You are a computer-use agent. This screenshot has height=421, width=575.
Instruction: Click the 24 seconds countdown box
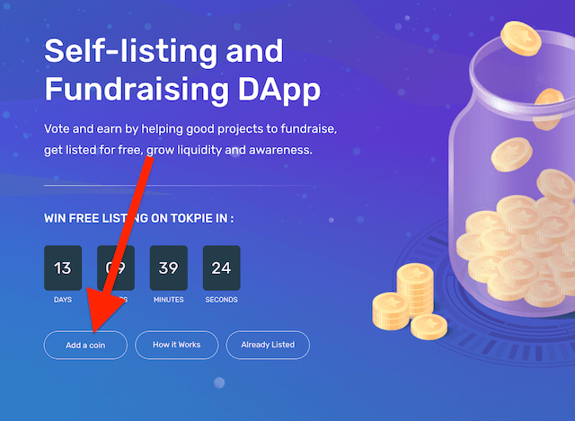pyautogui.click(x=222, y=268)
